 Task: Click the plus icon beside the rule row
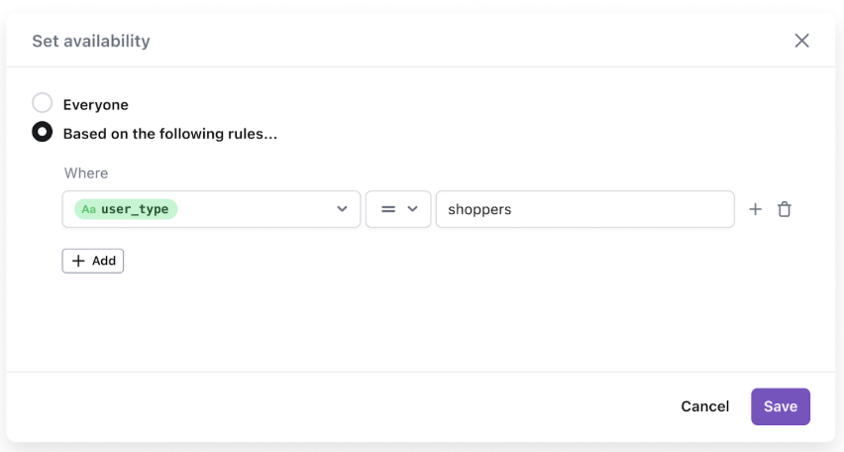(755, 209)
